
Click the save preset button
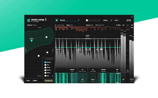(116, 20)
